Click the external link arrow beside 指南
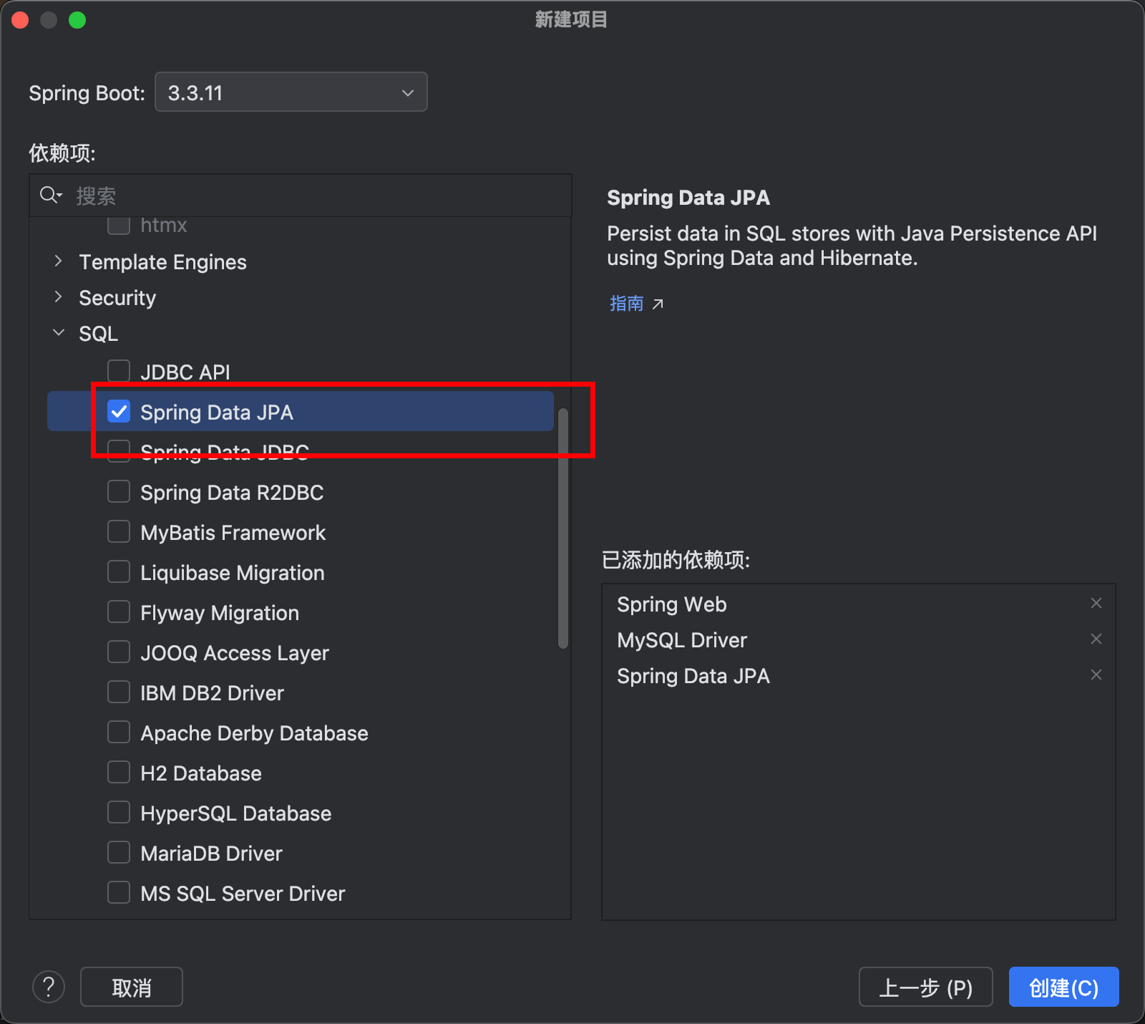1145x1024 pixels. (x=658, y=304)
